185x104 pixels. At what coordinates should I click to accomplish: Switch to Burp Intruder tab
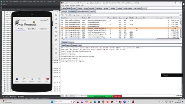point(86,8)
